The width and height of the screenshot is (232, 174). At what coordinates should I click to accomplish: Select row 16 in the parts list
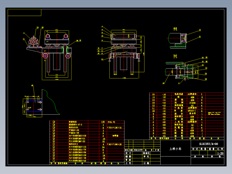[x=186, y=94]
